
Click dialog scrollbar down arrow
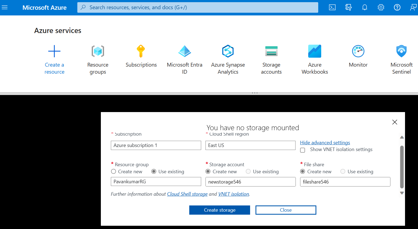(x=402, y=193)
